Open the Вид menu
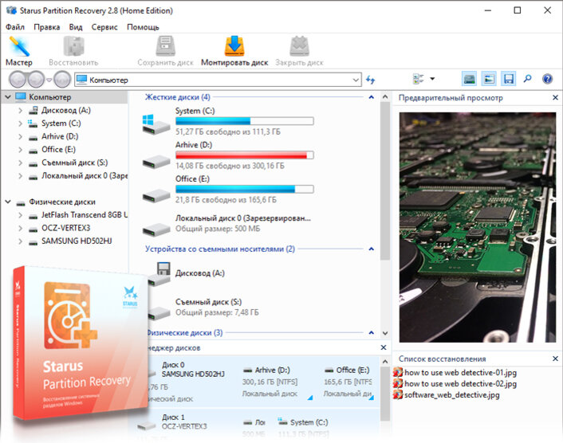This screenshot has height=443, width=563. click(x=76, y=27)
